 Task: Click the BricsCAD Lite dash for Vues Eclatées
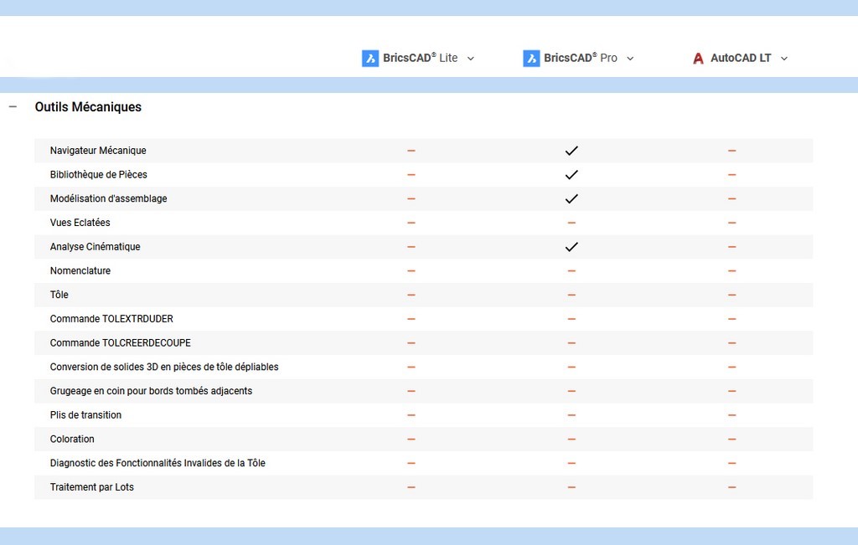[411, 223]
